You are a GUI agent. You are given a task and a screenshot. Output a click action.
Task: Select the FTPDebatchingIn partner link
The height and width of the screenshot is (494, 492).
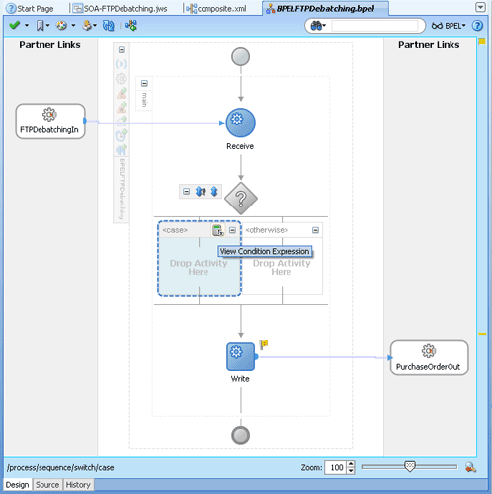tap(50, 122)
